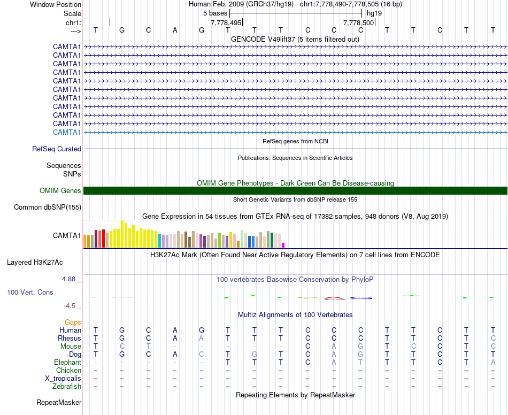508x415 pixels.
Task: Click the Mouse species label
Action: pos(71,347)
